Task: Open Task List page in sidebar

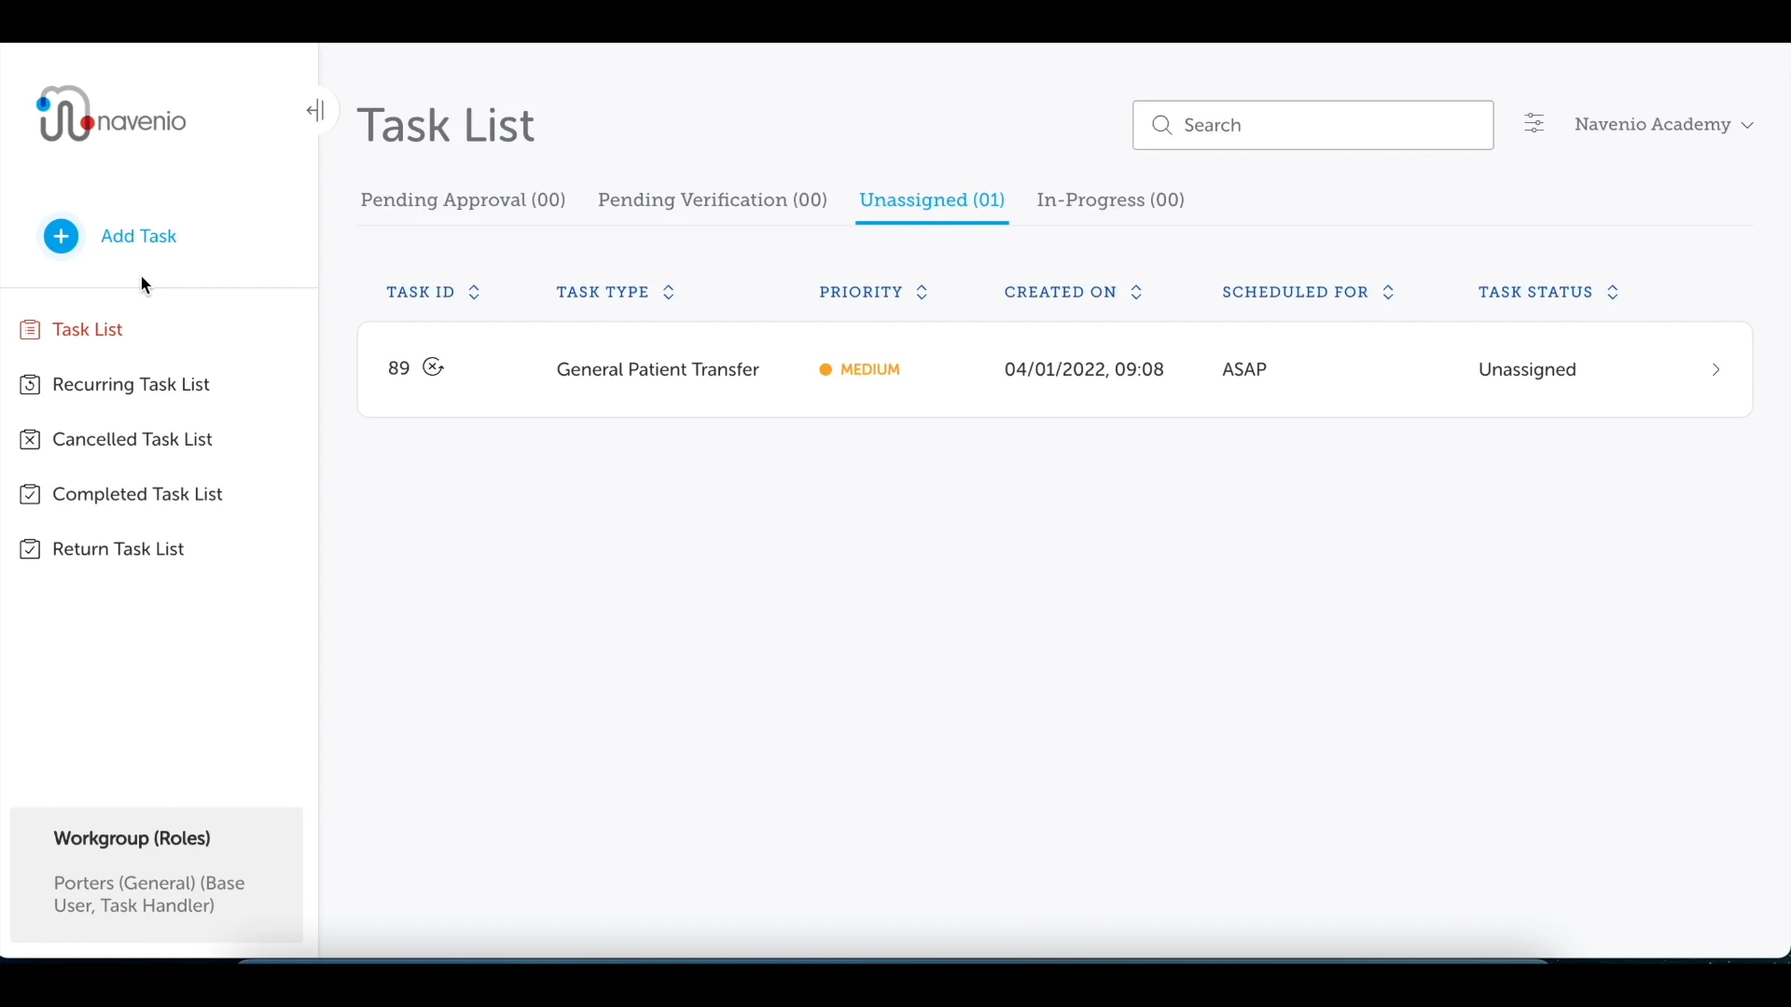Action: (89, 330)
